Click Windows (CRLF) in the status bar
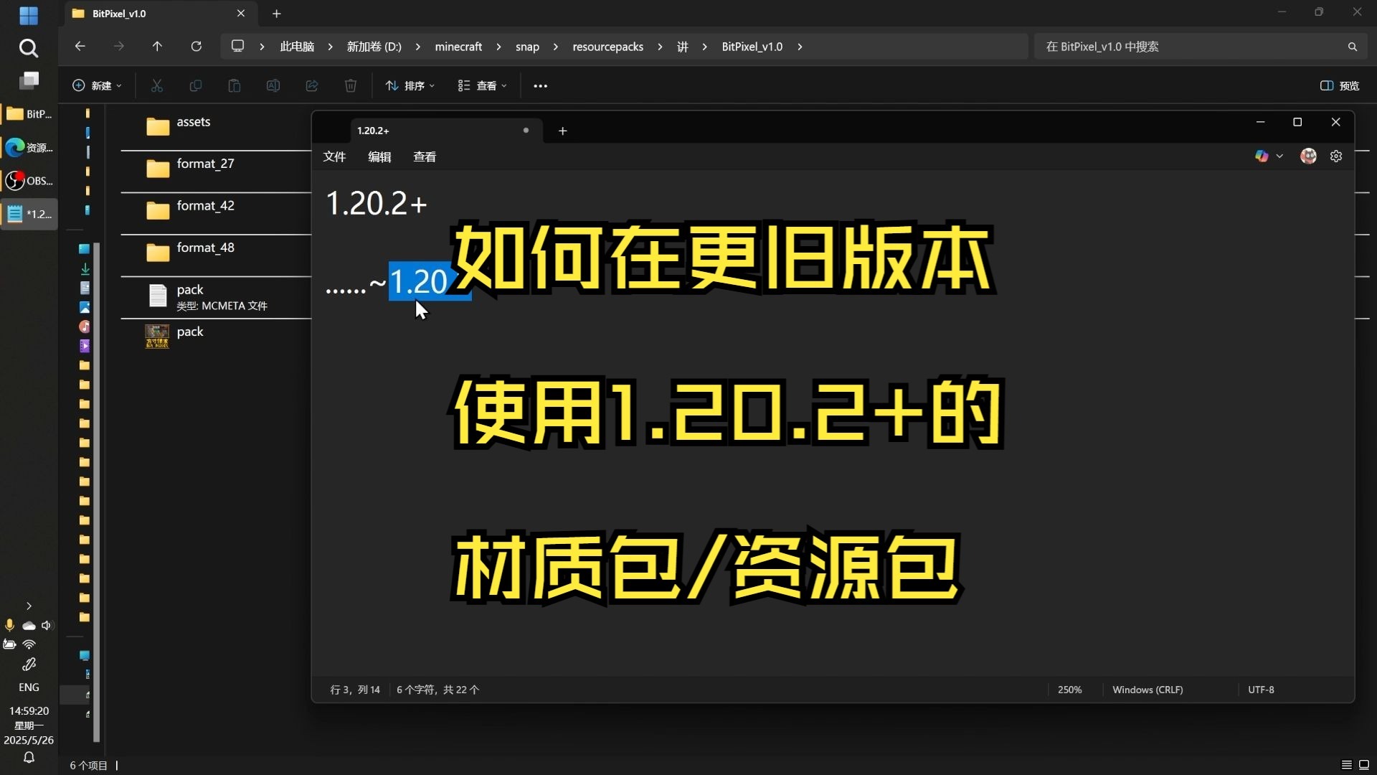1377x775 pixels. point(1147,689)
